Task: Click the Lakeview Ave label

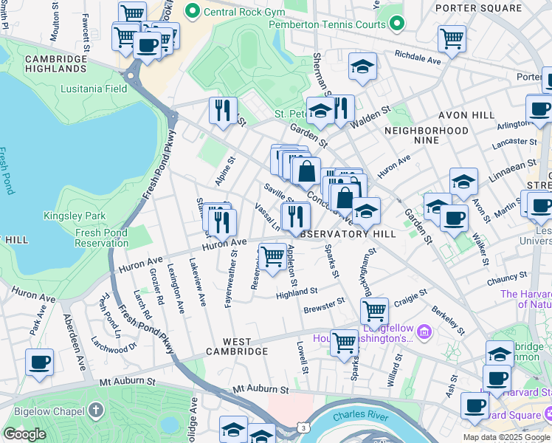Action: 198,282
